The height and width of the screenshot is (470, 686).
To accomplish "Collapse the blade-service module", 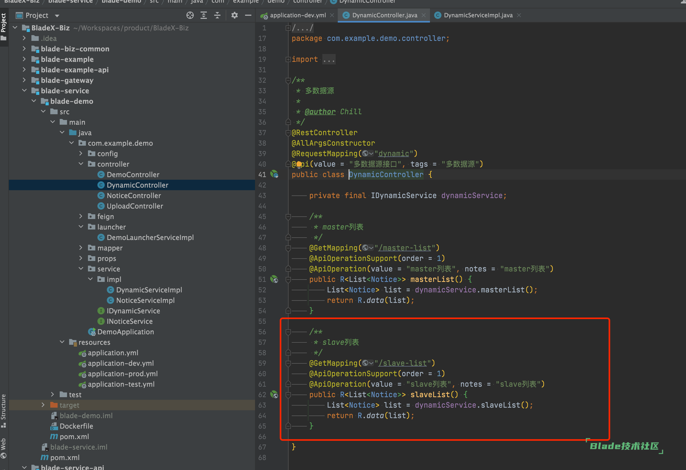I will (25, 90).
